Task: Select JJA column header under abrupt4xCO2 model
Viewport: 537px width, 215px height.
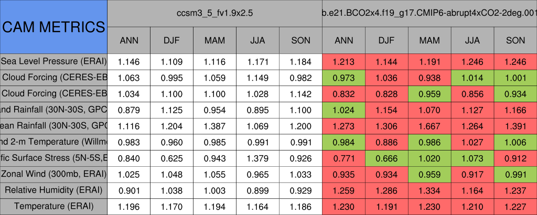Action: click(472, 40)
